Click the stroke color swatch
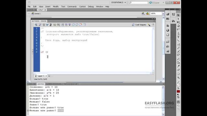Viewport: 207px width, 116px height. click(178, 85)
